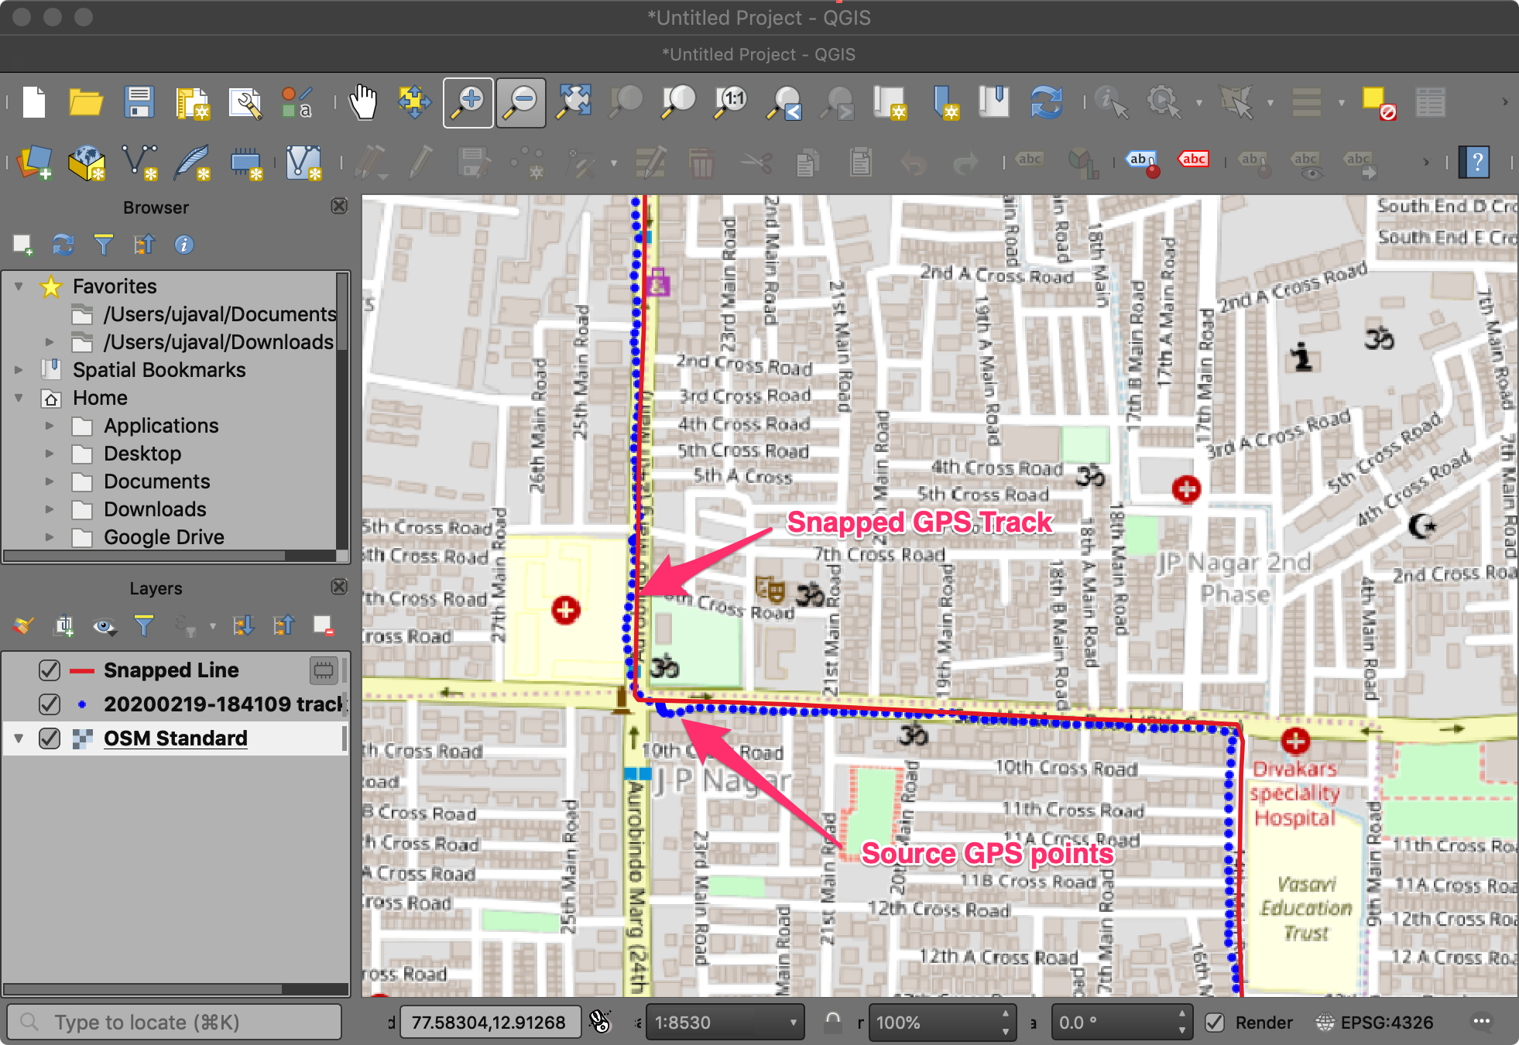
Task: Collapse the Favorites tree node
Action: 19,286
